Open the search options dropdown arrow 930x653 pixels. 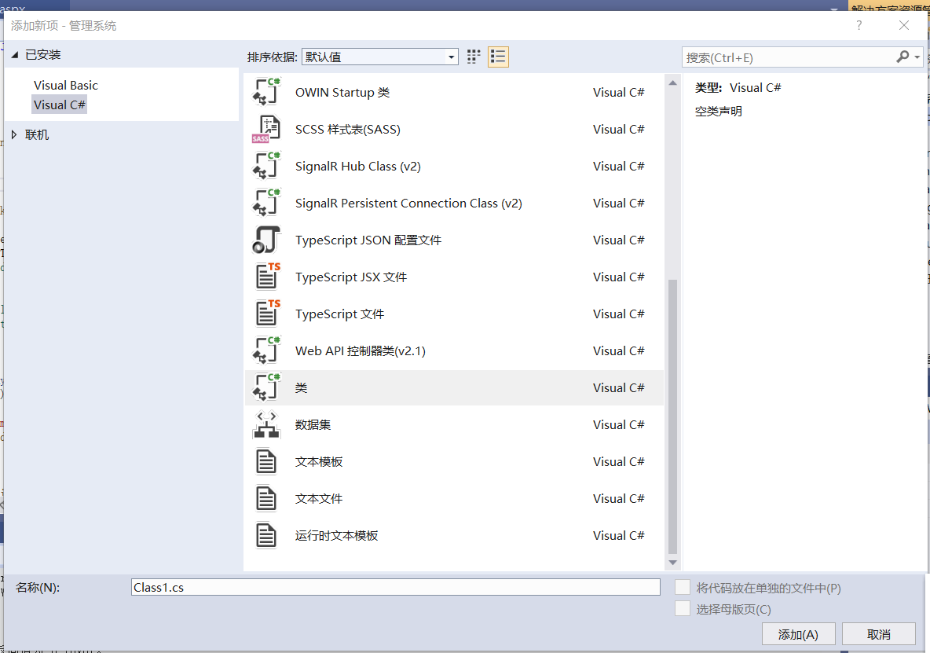pyautogui.click(x=917, y=57)
